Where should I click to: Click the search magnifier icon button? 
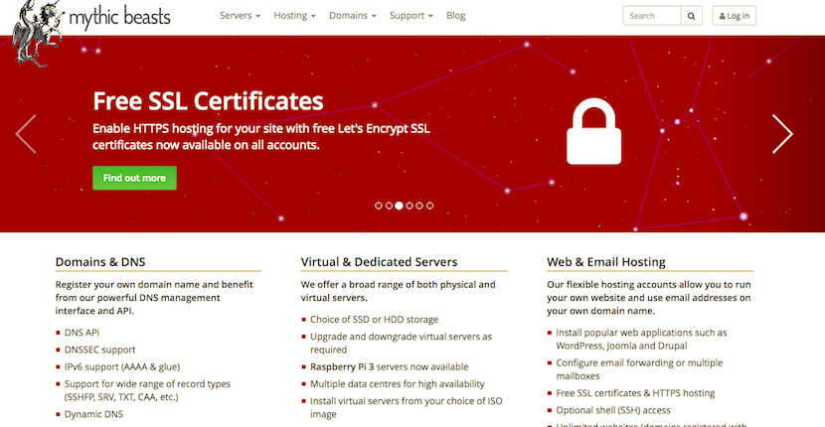click(x=692, y=16)
